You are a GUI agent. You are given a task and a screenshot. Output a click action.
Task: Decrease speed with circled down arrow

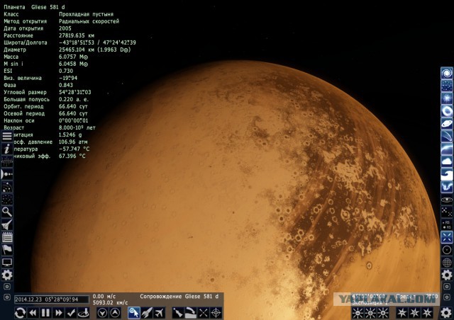102,313
